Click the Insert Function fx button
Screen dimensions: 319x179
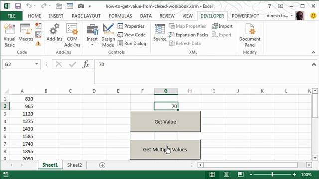(x=86, y=64)
